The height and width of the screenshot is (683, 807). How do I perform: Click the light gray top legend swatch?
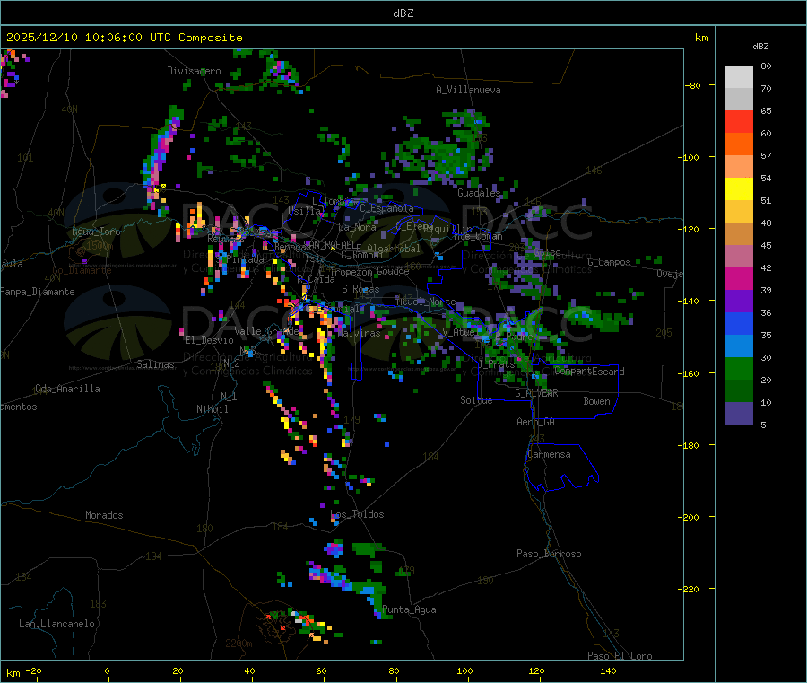tap(739, 76)
